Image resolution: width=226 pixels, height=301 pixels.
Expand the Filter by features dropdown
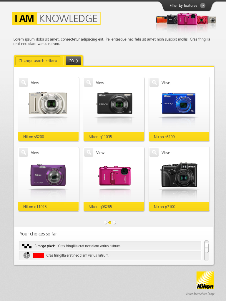coord(187,6)
